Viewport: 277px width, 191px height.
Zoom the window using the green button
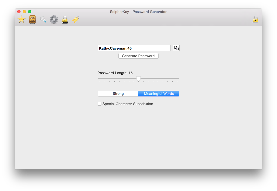tap(30, 12)
